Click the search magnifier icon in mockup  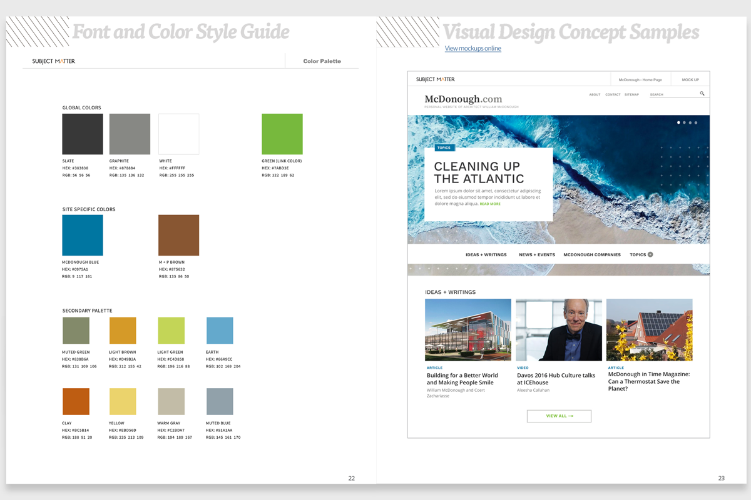[x=702, y=94]
